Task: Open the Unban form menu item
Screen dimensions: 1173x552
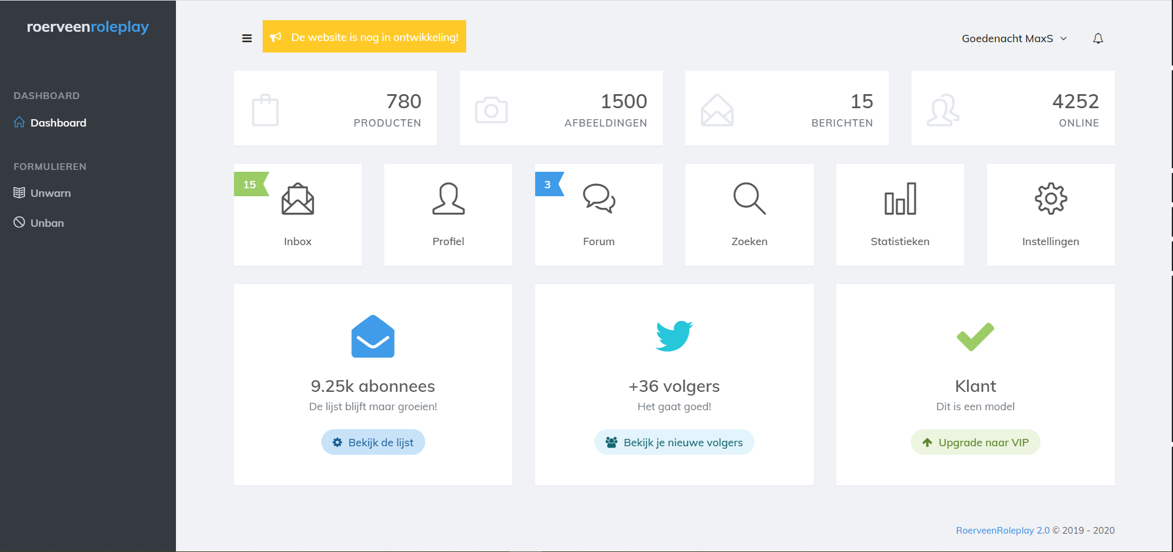Action: pyautogui.click(x=47, y=223)
